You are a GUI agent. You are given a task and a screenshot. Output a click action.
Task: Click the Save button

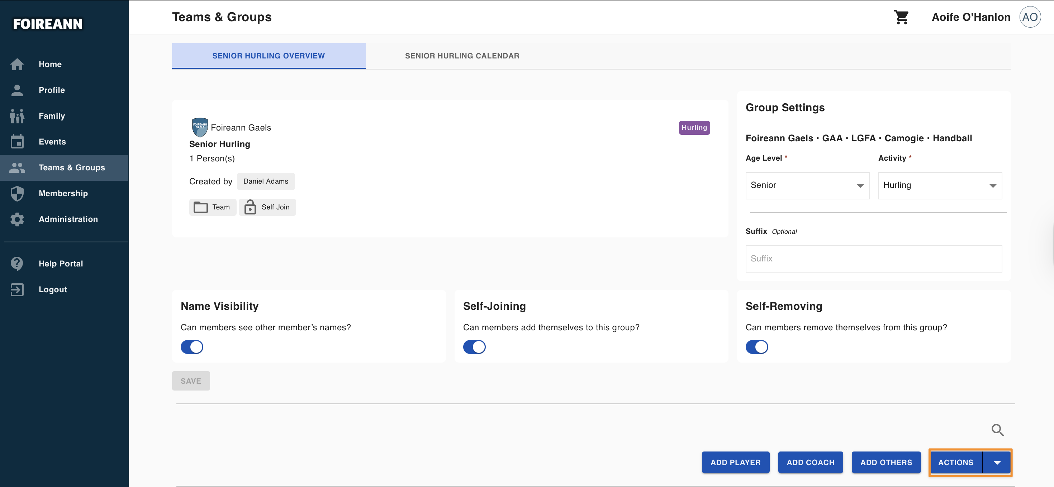click(191, 381)
